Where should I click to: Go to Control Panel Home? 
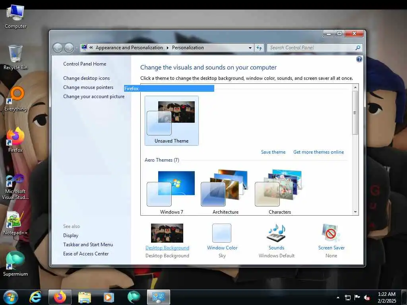[x=85, y=64]
